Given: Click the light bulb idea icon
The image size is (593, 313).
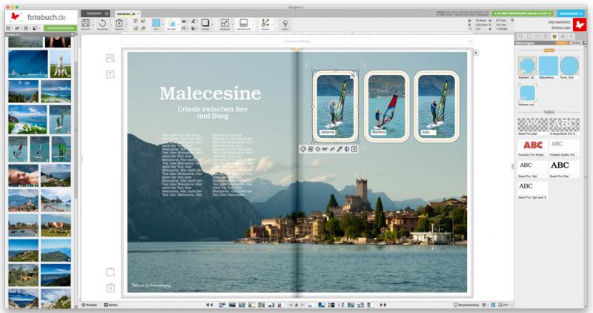Looking at the screenshot, I should (x=285, y=23).
